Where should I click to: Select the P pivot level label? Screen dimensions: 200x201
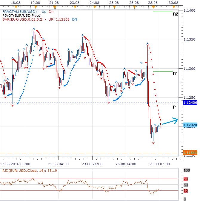coord(174,107)
